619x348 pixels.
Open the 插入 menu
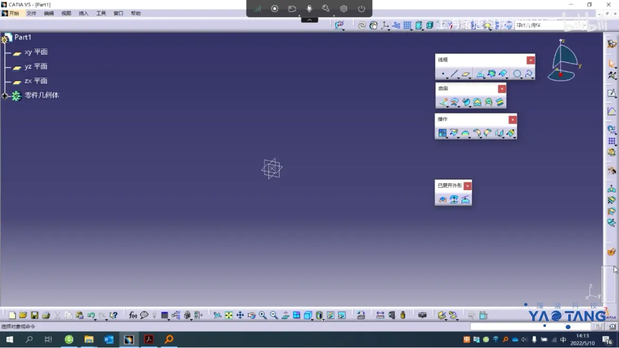click(x=83, y=13)
